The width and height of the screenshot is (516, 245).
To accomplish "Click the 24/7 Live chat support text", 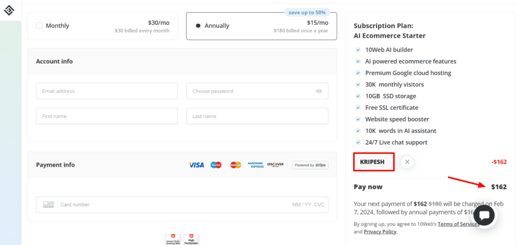I will tap(396, 142).
